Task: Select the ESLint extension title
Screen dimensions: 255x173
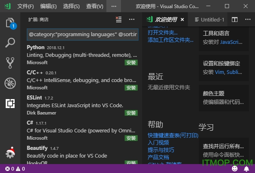Action: click(x=35, y=98)
